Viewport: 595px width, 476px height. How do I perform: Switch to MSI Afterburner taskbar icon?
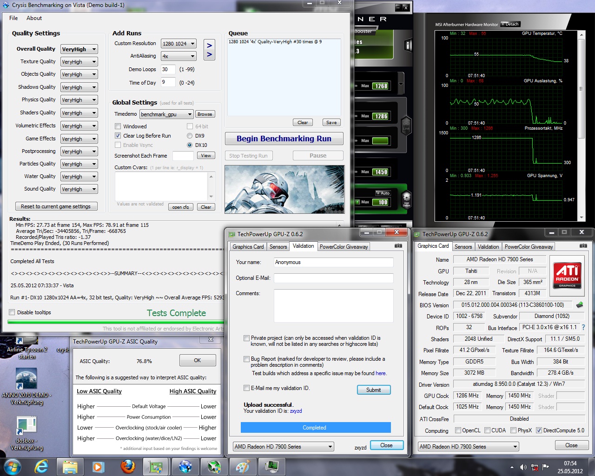[214, 466]
